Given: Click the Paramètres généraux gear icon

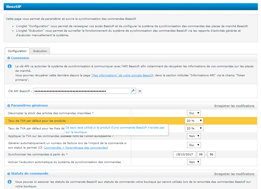Looking at the screenshot, I should click(9, 106).
